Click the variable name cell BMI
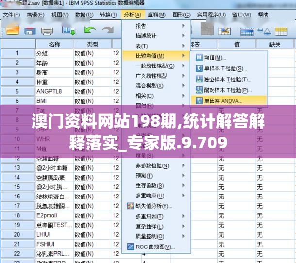The height and width of the screenshot is (263, 296). [x=54, y=101]
